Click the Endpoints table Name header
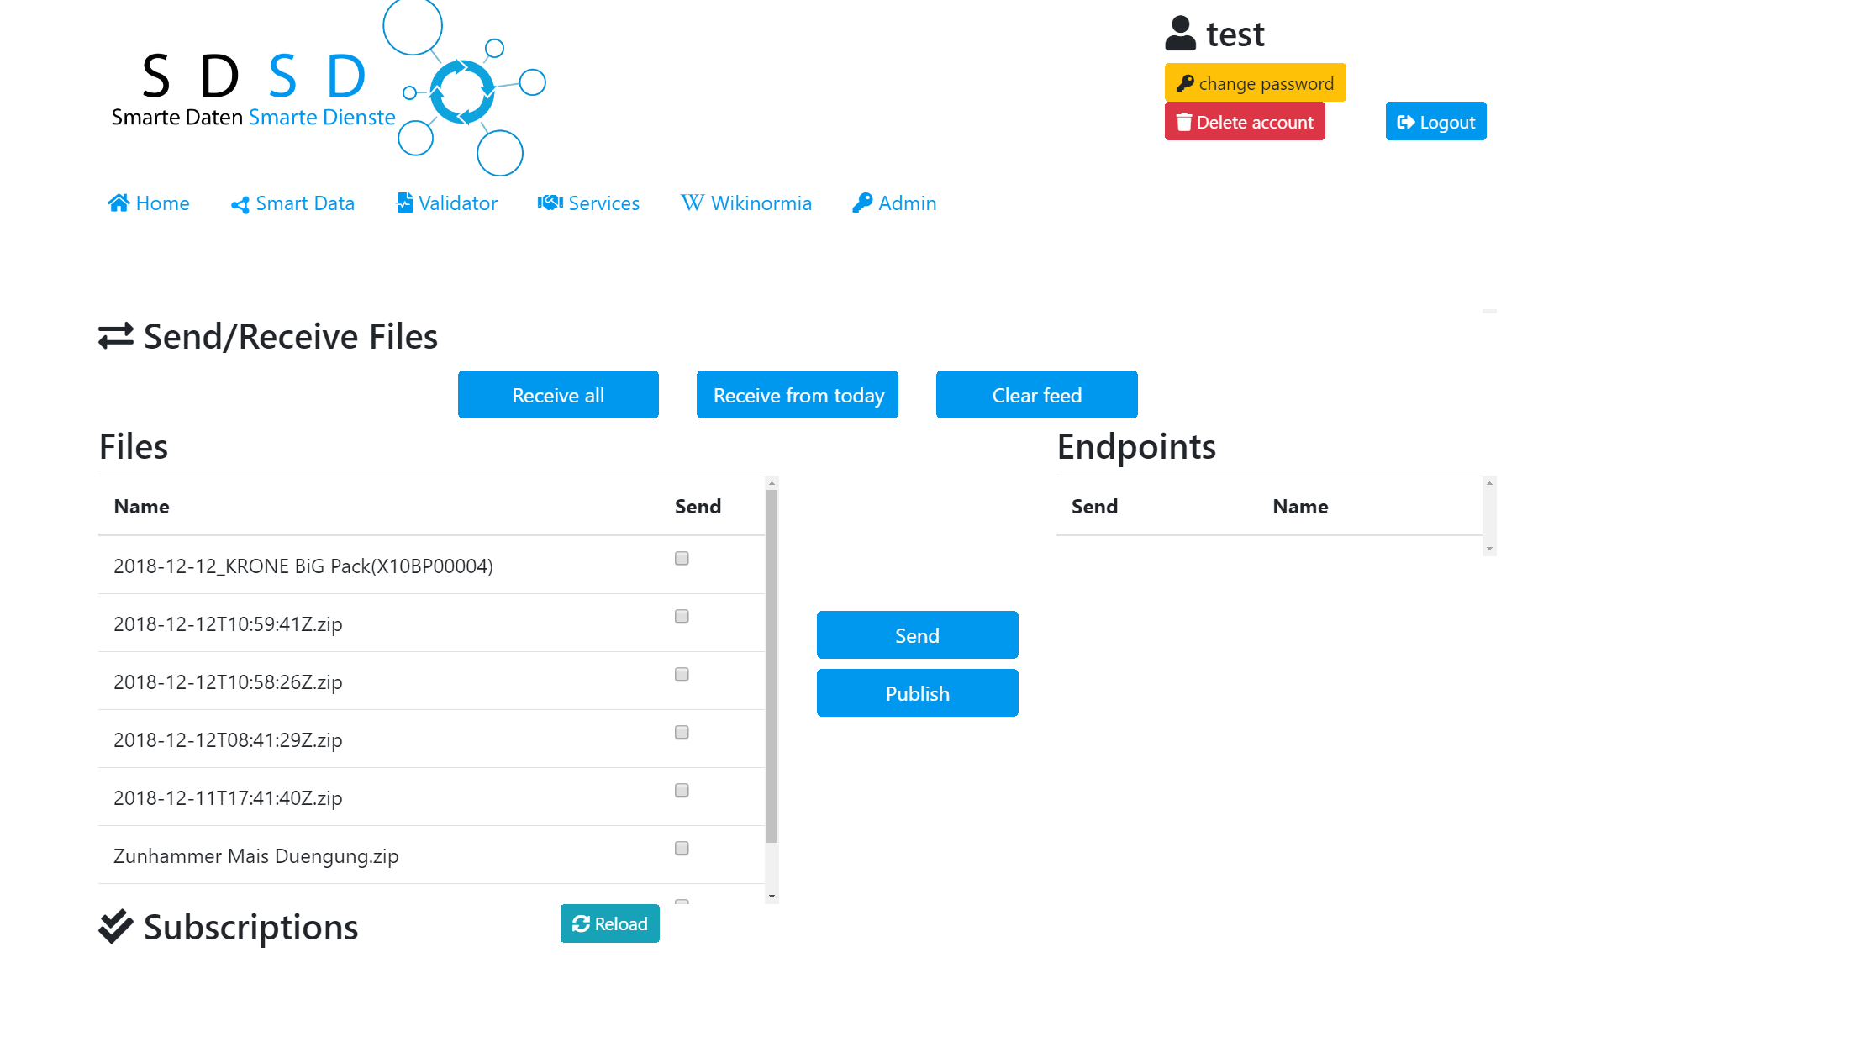 [1300, 507]
